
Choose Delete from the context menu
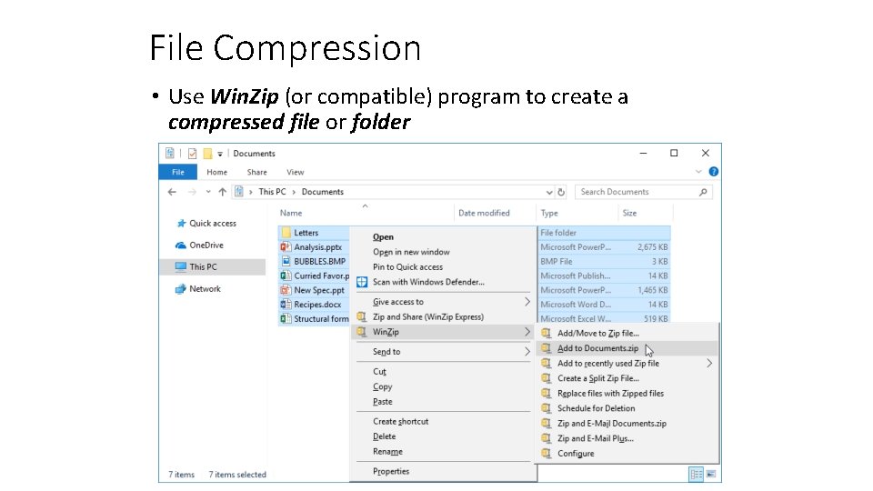click(x=384, y=436)
